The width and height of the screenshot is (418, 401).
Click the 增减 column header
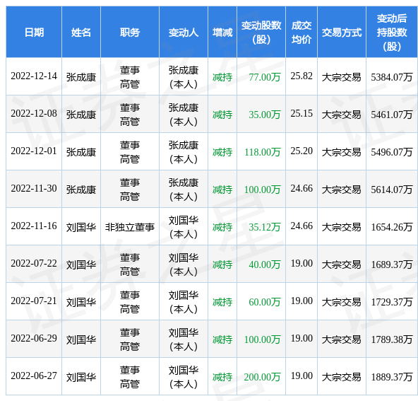(222, 33)
